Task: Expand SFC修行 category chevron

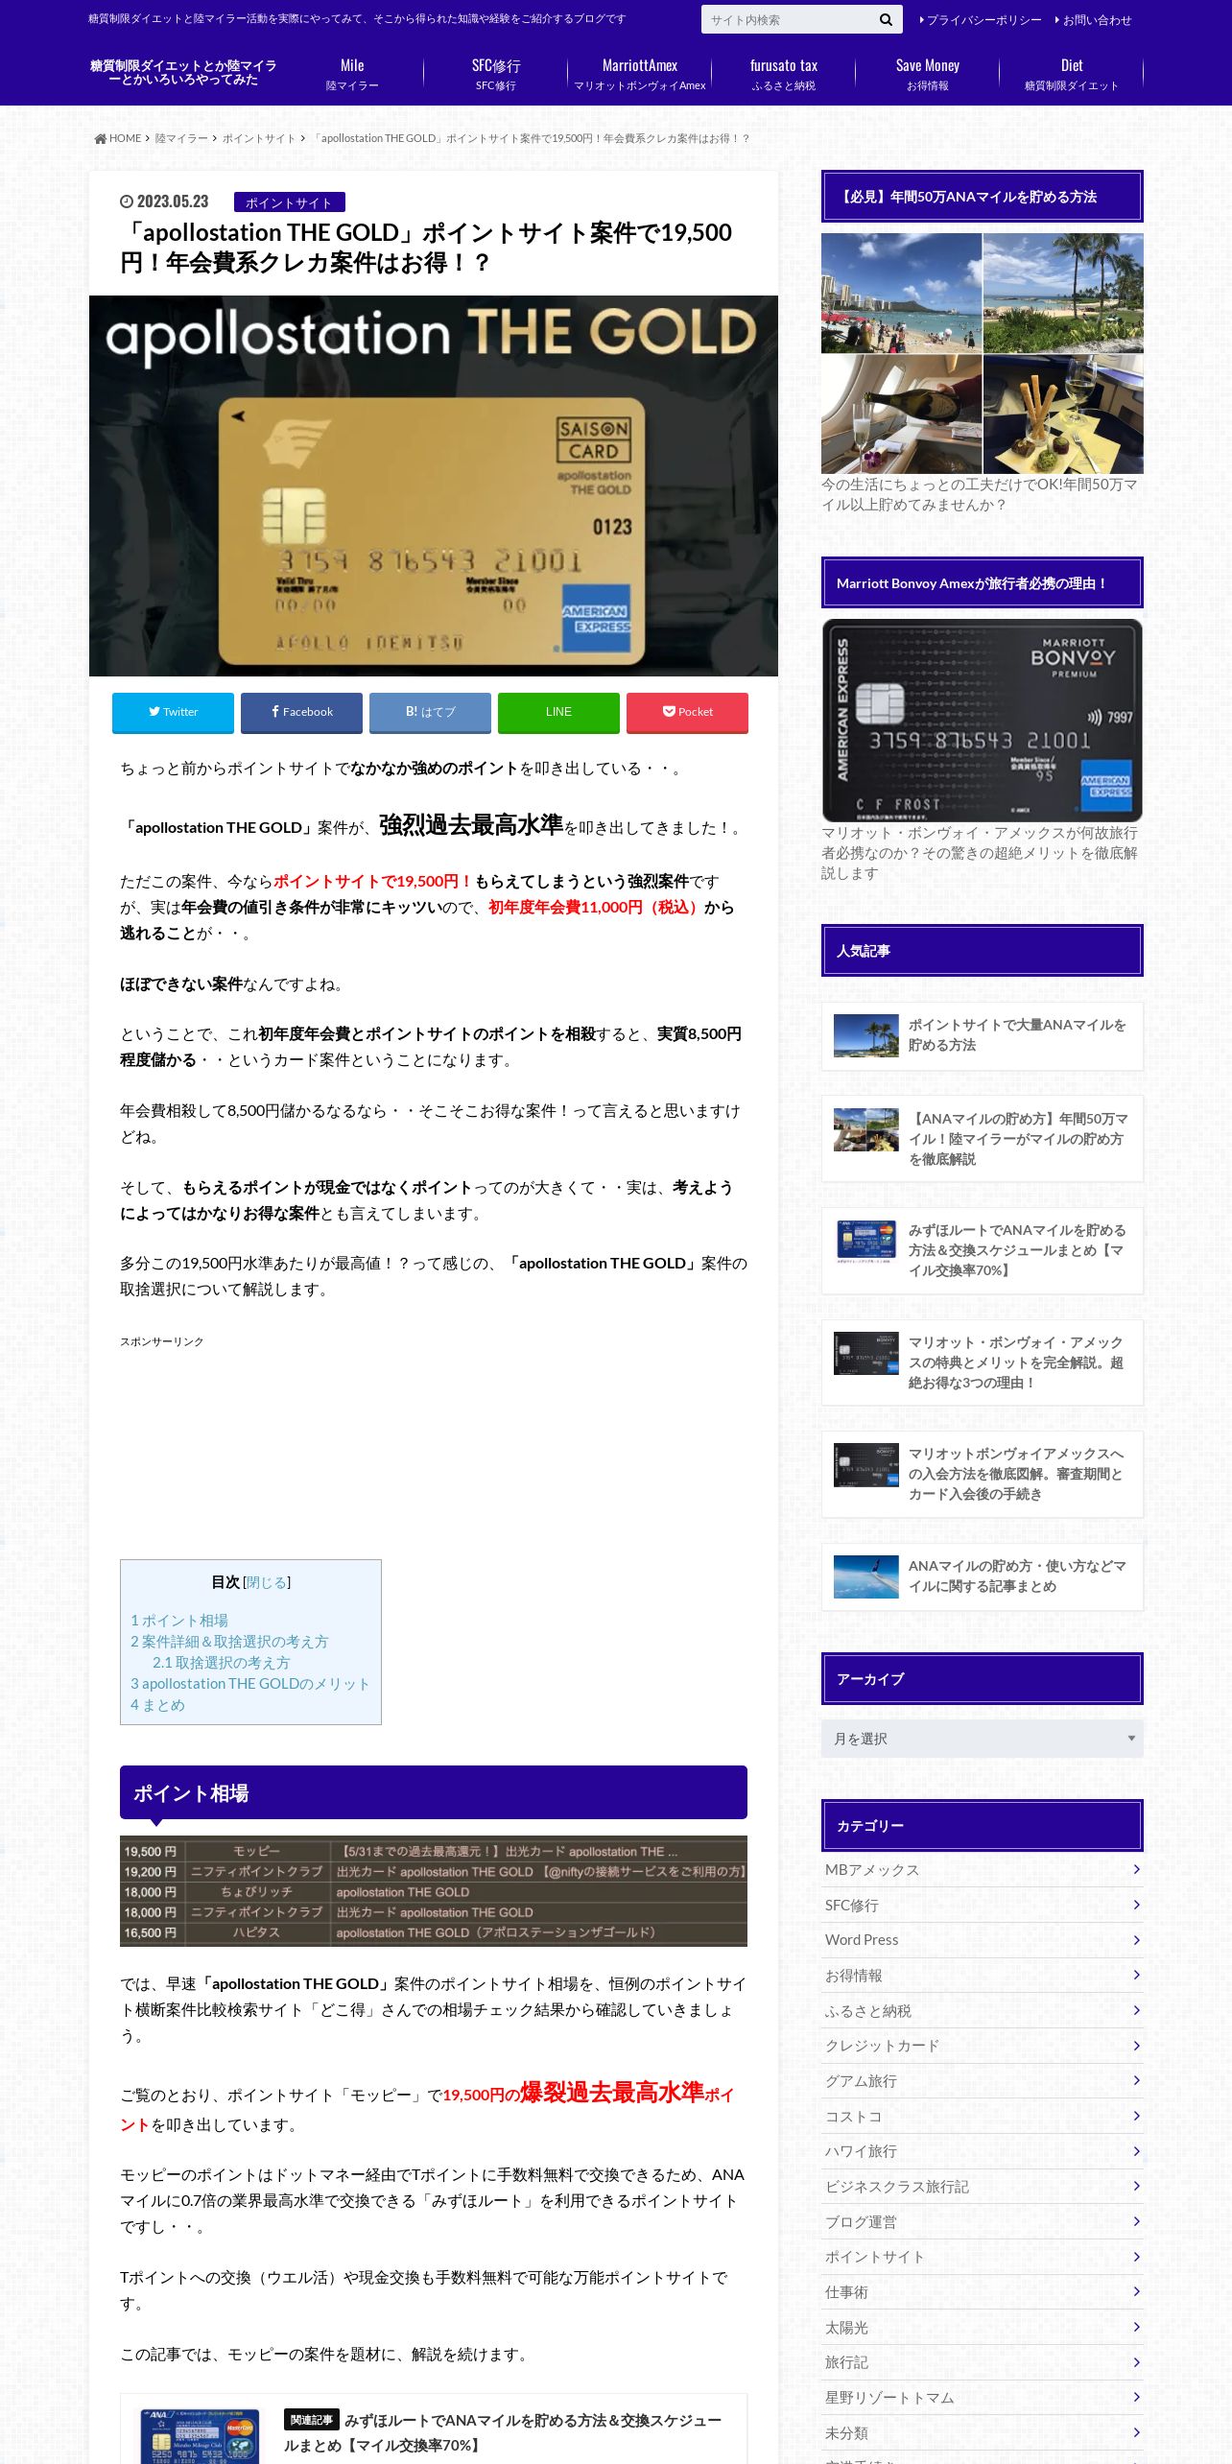Action: pyautogui.click(x=1136, y=1905)
